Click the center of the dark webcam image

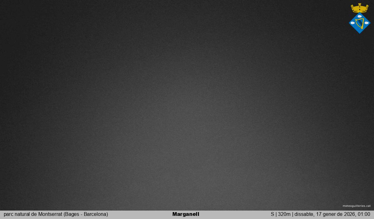(187, 105)
